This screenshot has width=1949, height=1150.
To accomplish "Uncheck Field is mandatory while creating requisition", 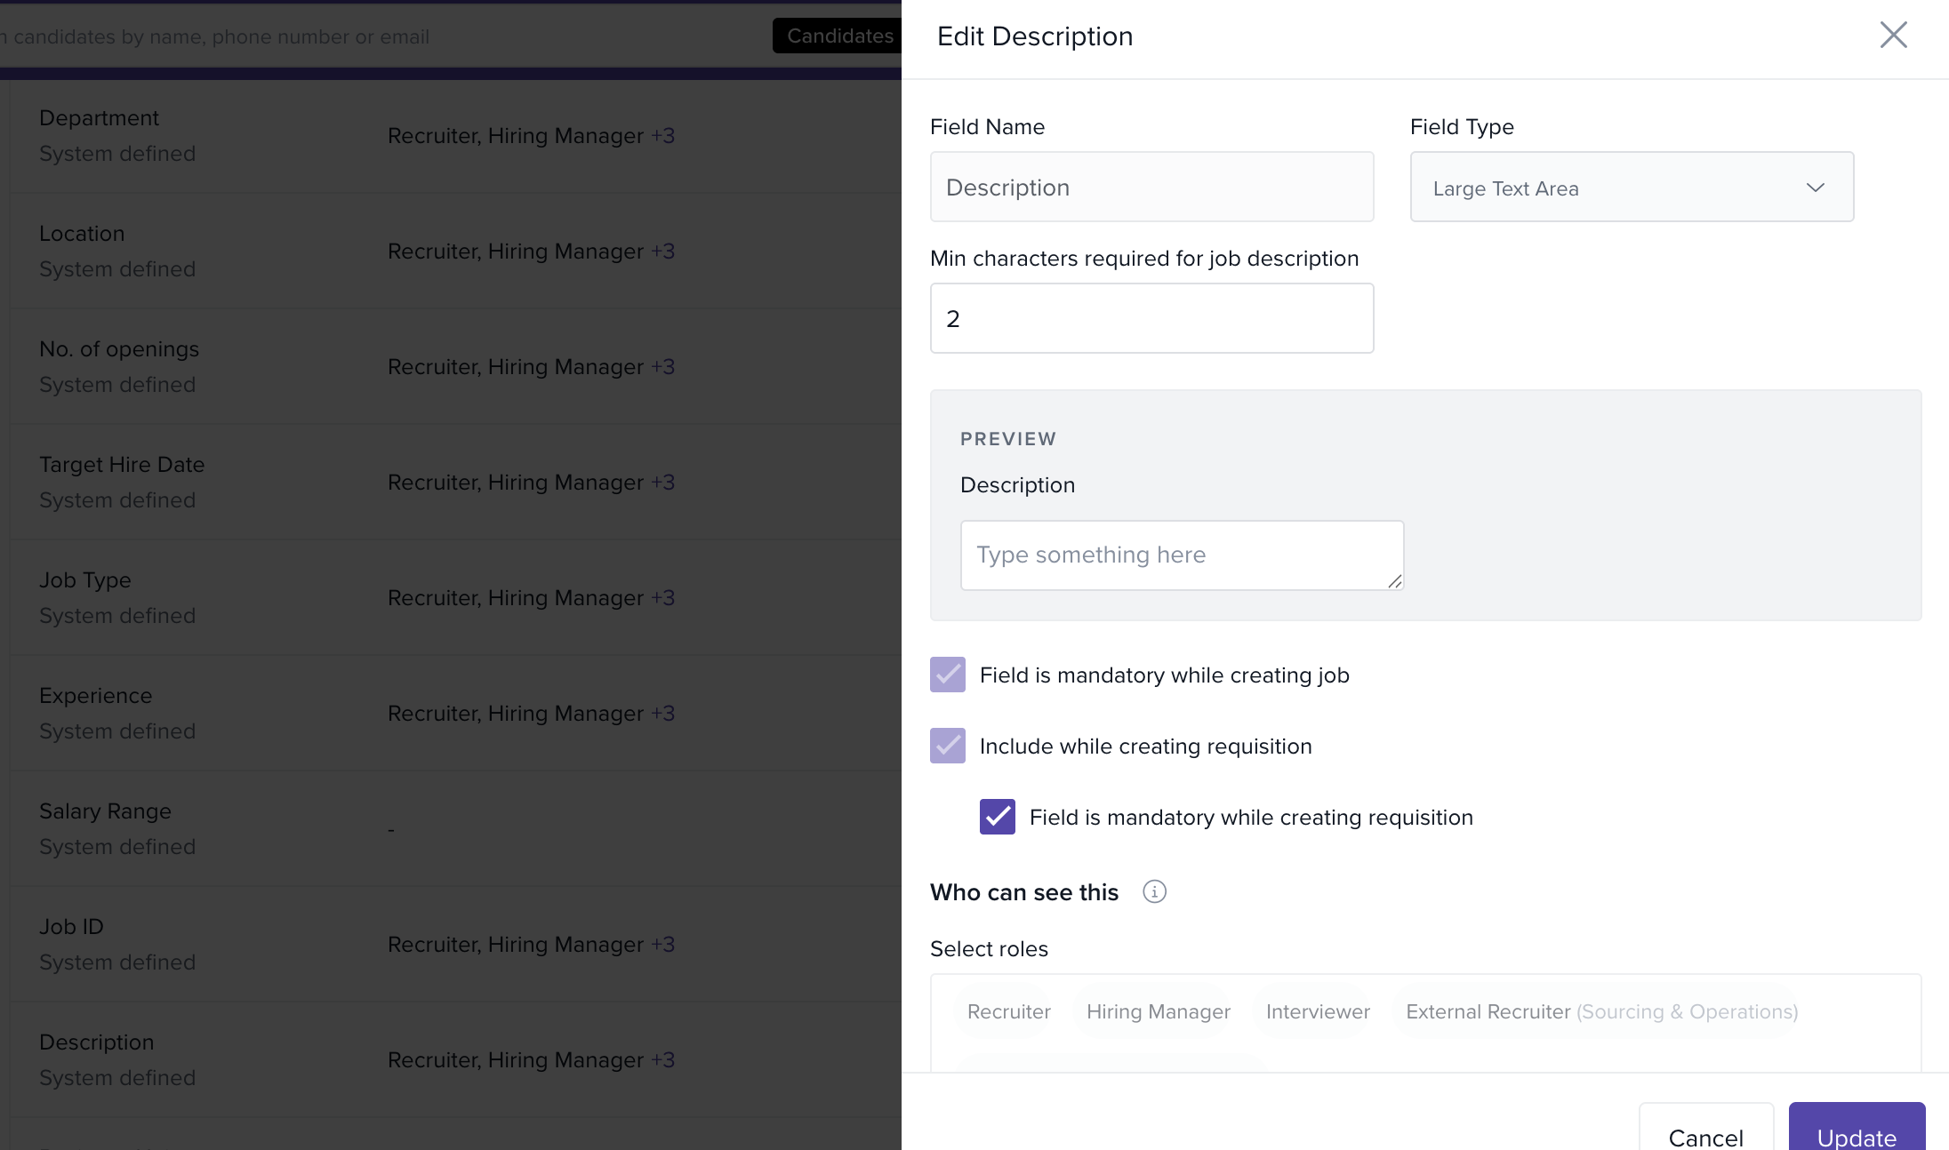I will [997, 817].
